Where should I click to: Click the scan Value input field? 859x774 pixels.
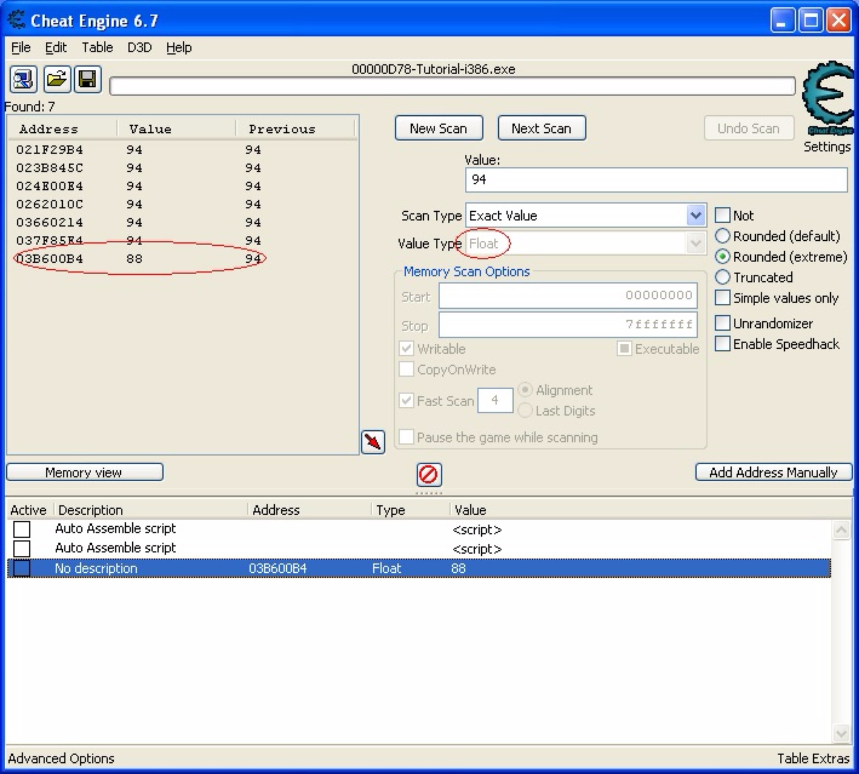tap(656, 180)
